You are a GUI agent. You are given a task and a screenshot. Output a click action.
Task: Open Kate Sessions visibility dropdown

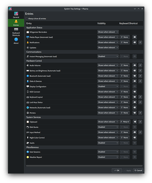[x=108, y=152]
